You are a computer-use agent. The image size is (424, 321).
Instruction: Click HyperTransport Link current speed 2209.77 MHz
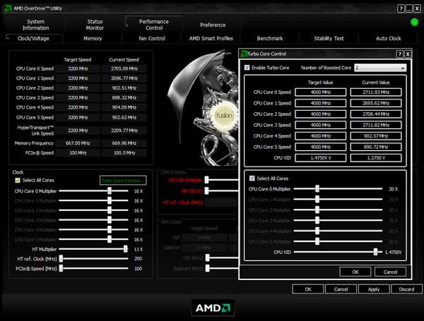pos(124,131)
